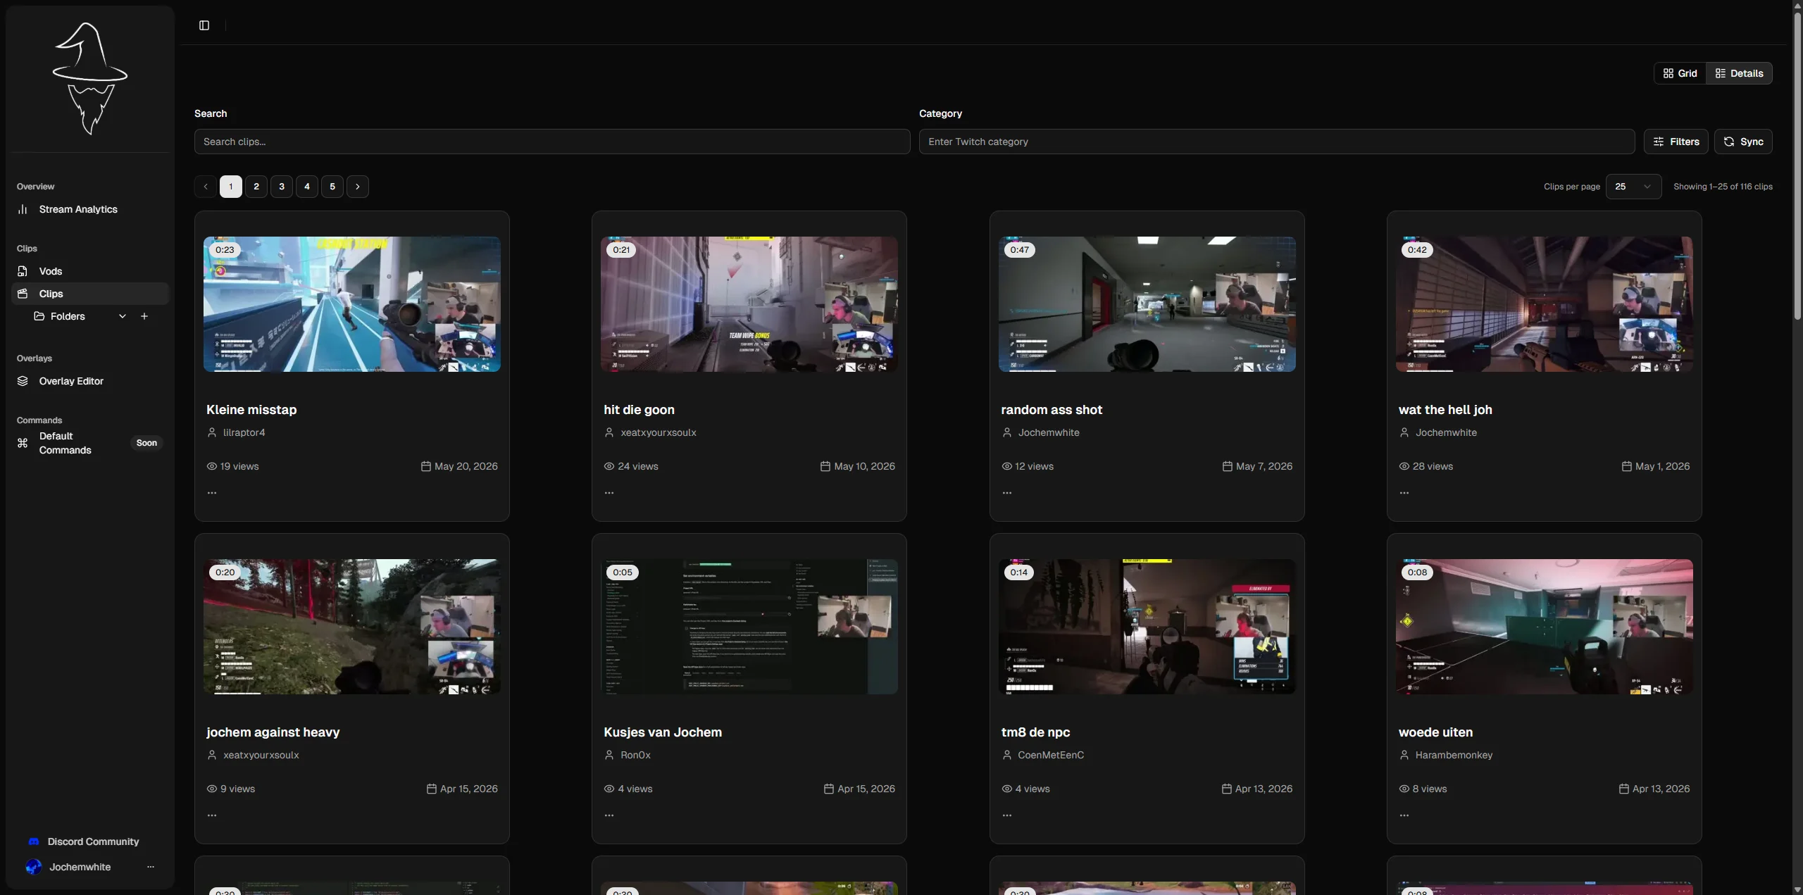Open more options for Kleine misstap
Image resolution: width=1803 pixels, height=895 pixels.
212,493
